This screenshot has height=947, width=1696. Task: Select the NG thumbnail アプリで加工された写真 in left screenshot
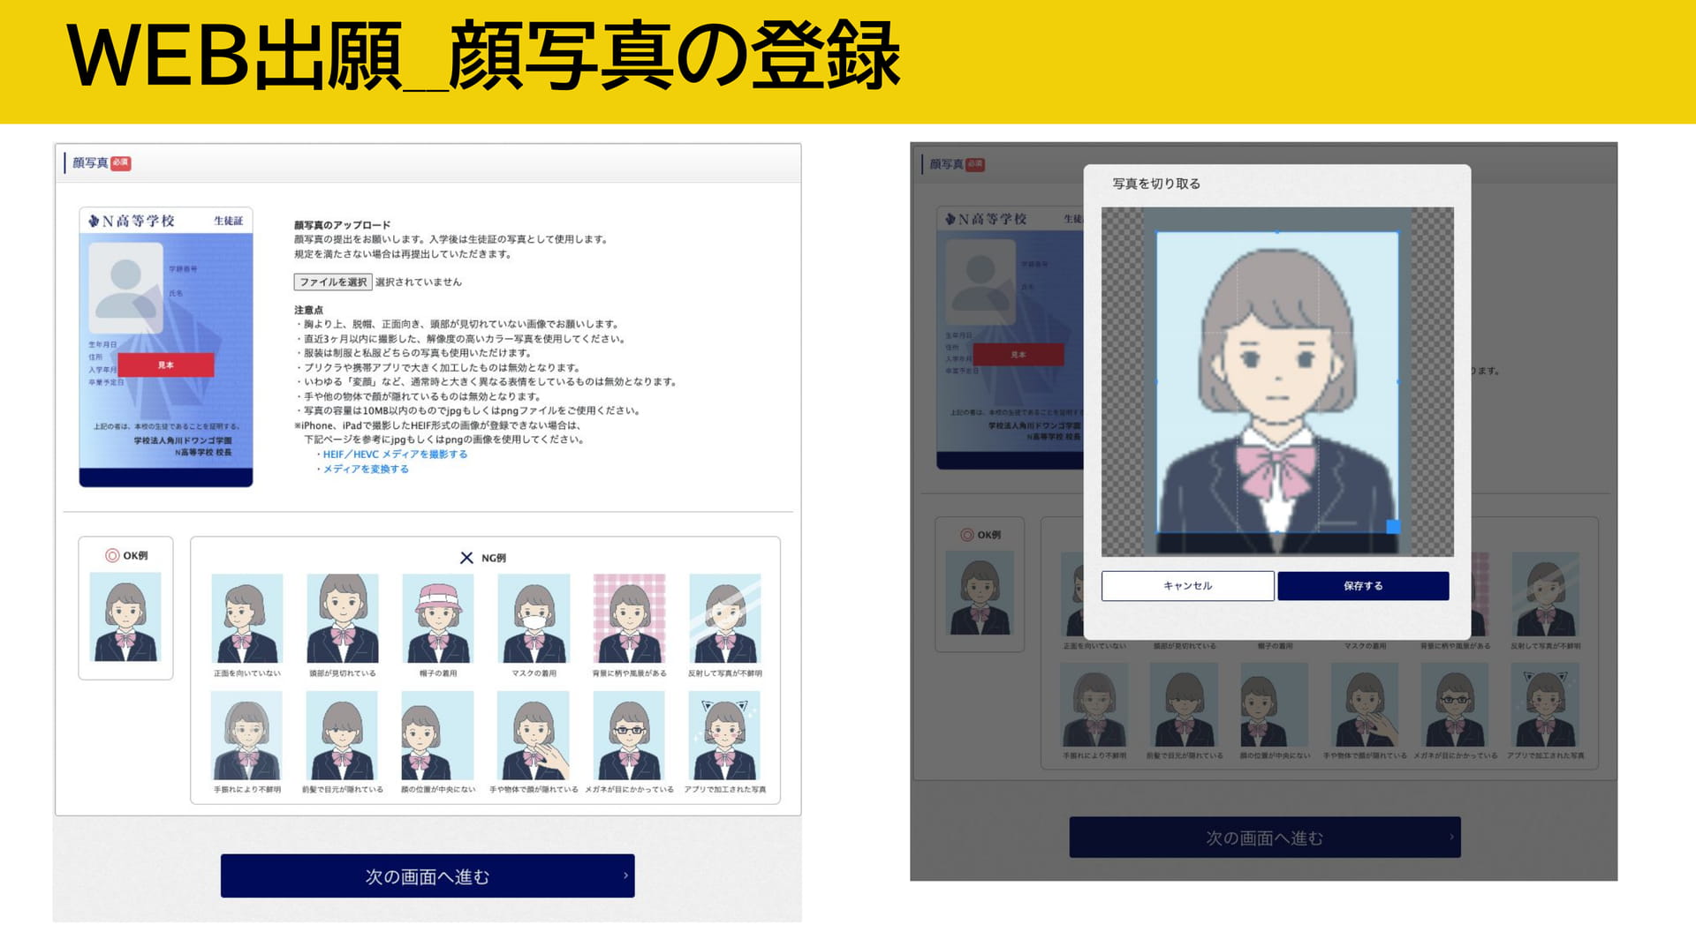pyautogui.click(x=724, y=735)
